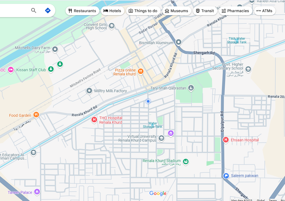Open Pizza online Renala khurd restaurant pin

coord(141,72)
